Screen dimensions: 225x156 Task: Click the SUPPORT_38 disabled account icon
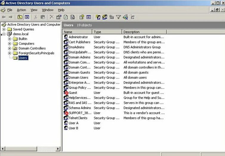click(x=66, y=113)
